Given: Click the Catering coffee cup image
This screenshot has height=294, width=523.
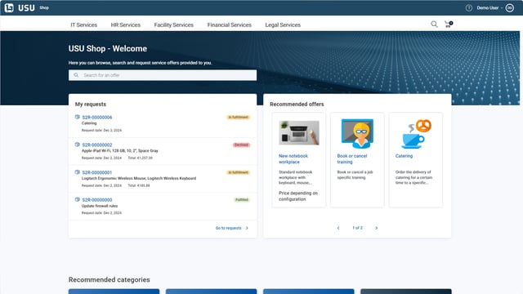Looking at the screenshot, I should (416, 134).
